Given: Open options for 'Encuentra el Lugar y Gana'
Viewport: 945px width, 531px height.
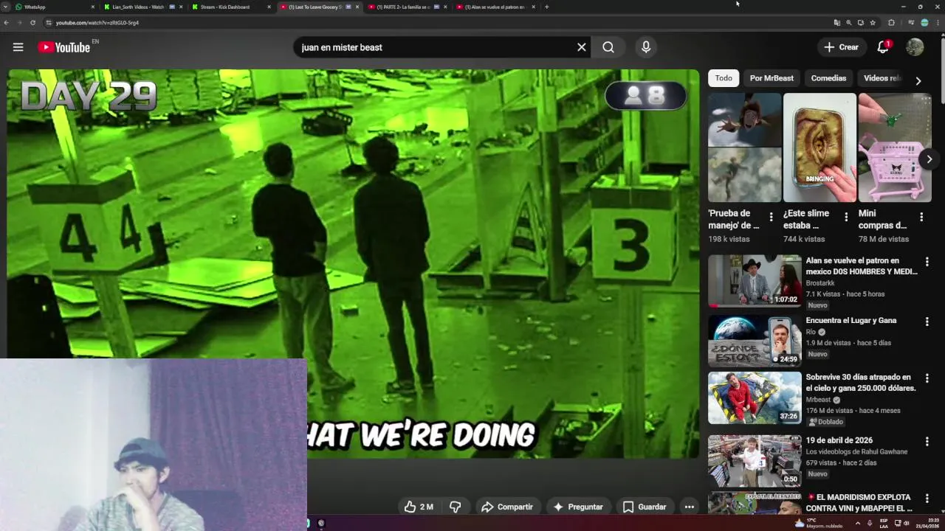Looking at the screenshot, I should pos(927,322).
